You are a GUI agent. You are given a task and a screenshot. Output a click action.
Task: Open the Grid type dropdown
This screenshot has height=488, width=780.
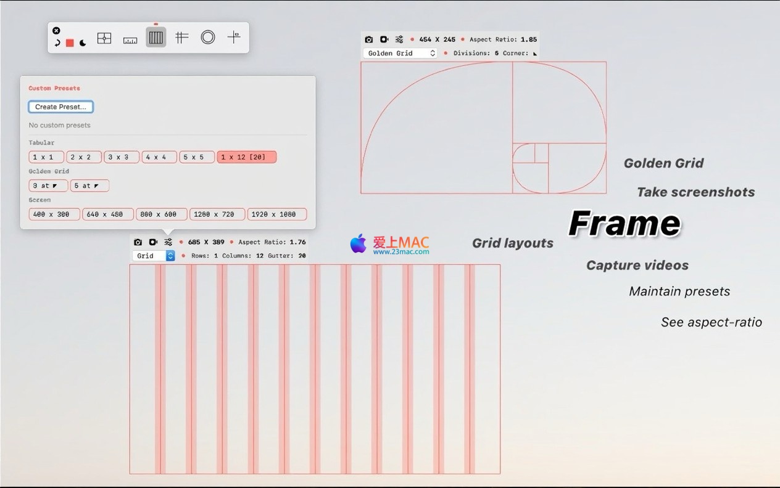pyautogui.click(x=154, y=256)
